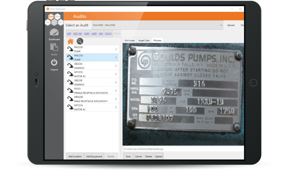Click the L hexagon module icon
288x173 pixels.
[54, 22]
